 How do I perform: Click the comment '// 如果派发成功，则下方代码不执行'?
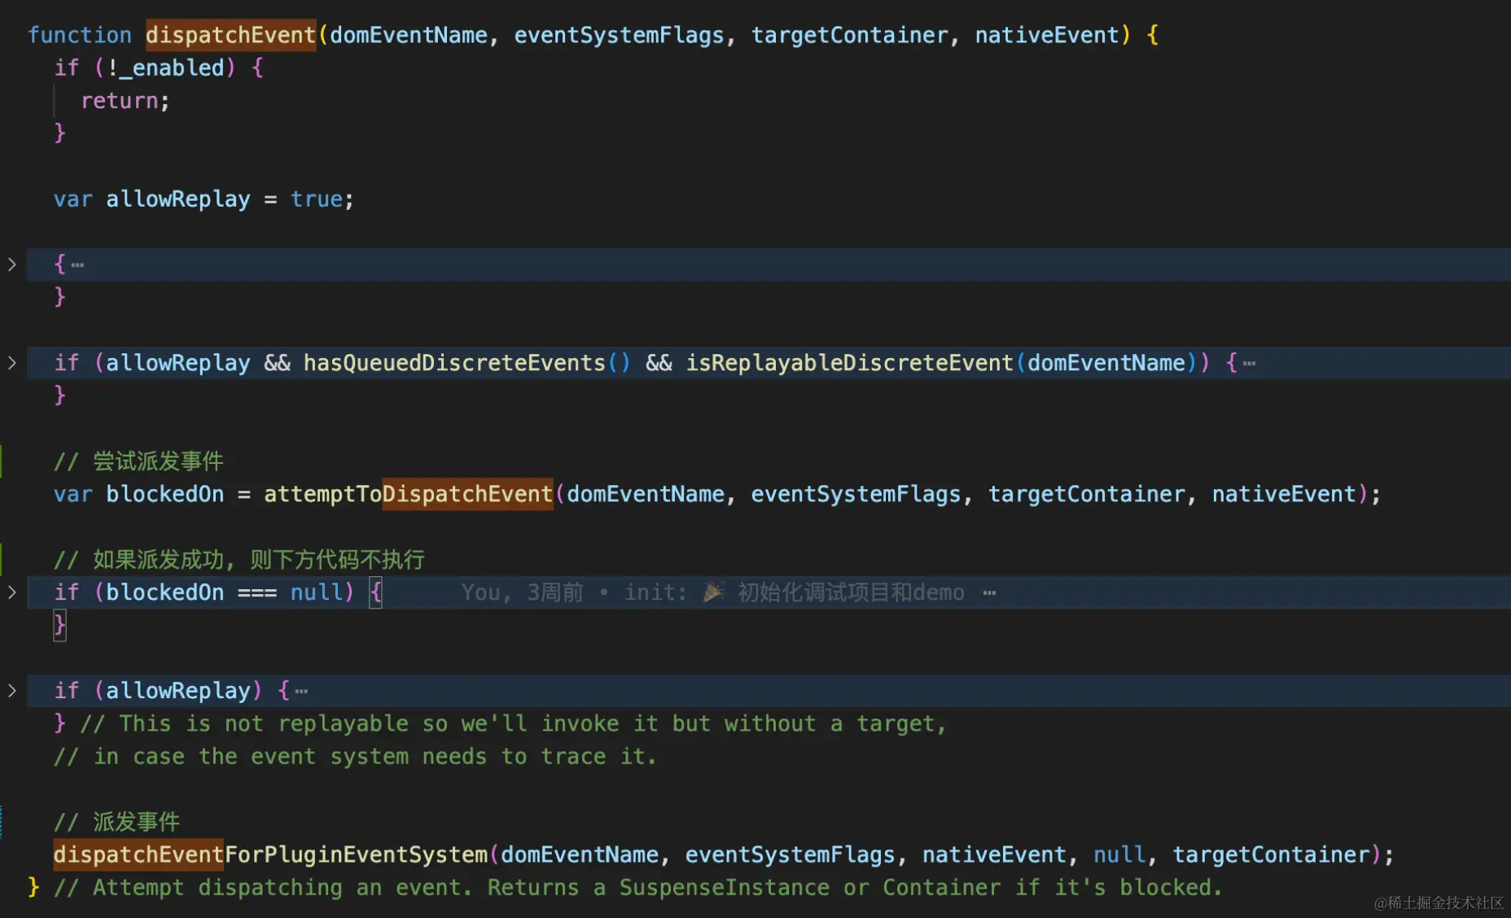pyautogui.click(x=239, y=560)
